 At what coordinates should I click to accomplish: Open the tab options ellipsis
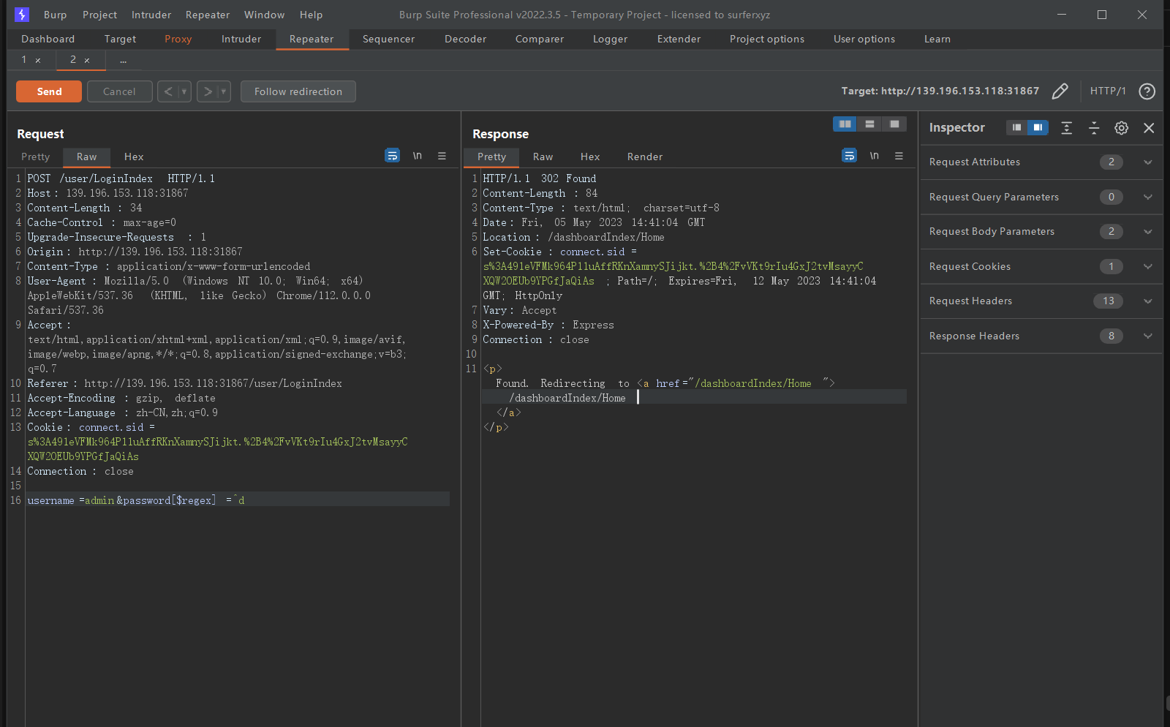123,60
